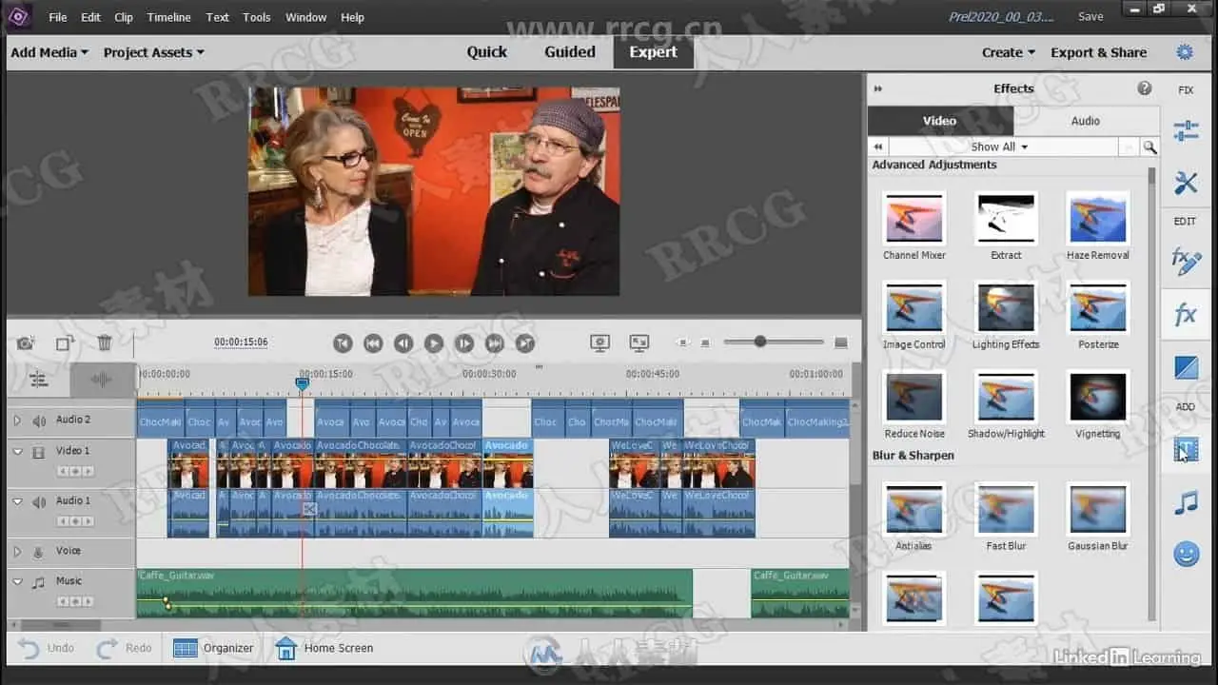Open the Adjustments panel icon under FIX
Viewport: 1218px width, 685px height.
tap(1186, 131)
